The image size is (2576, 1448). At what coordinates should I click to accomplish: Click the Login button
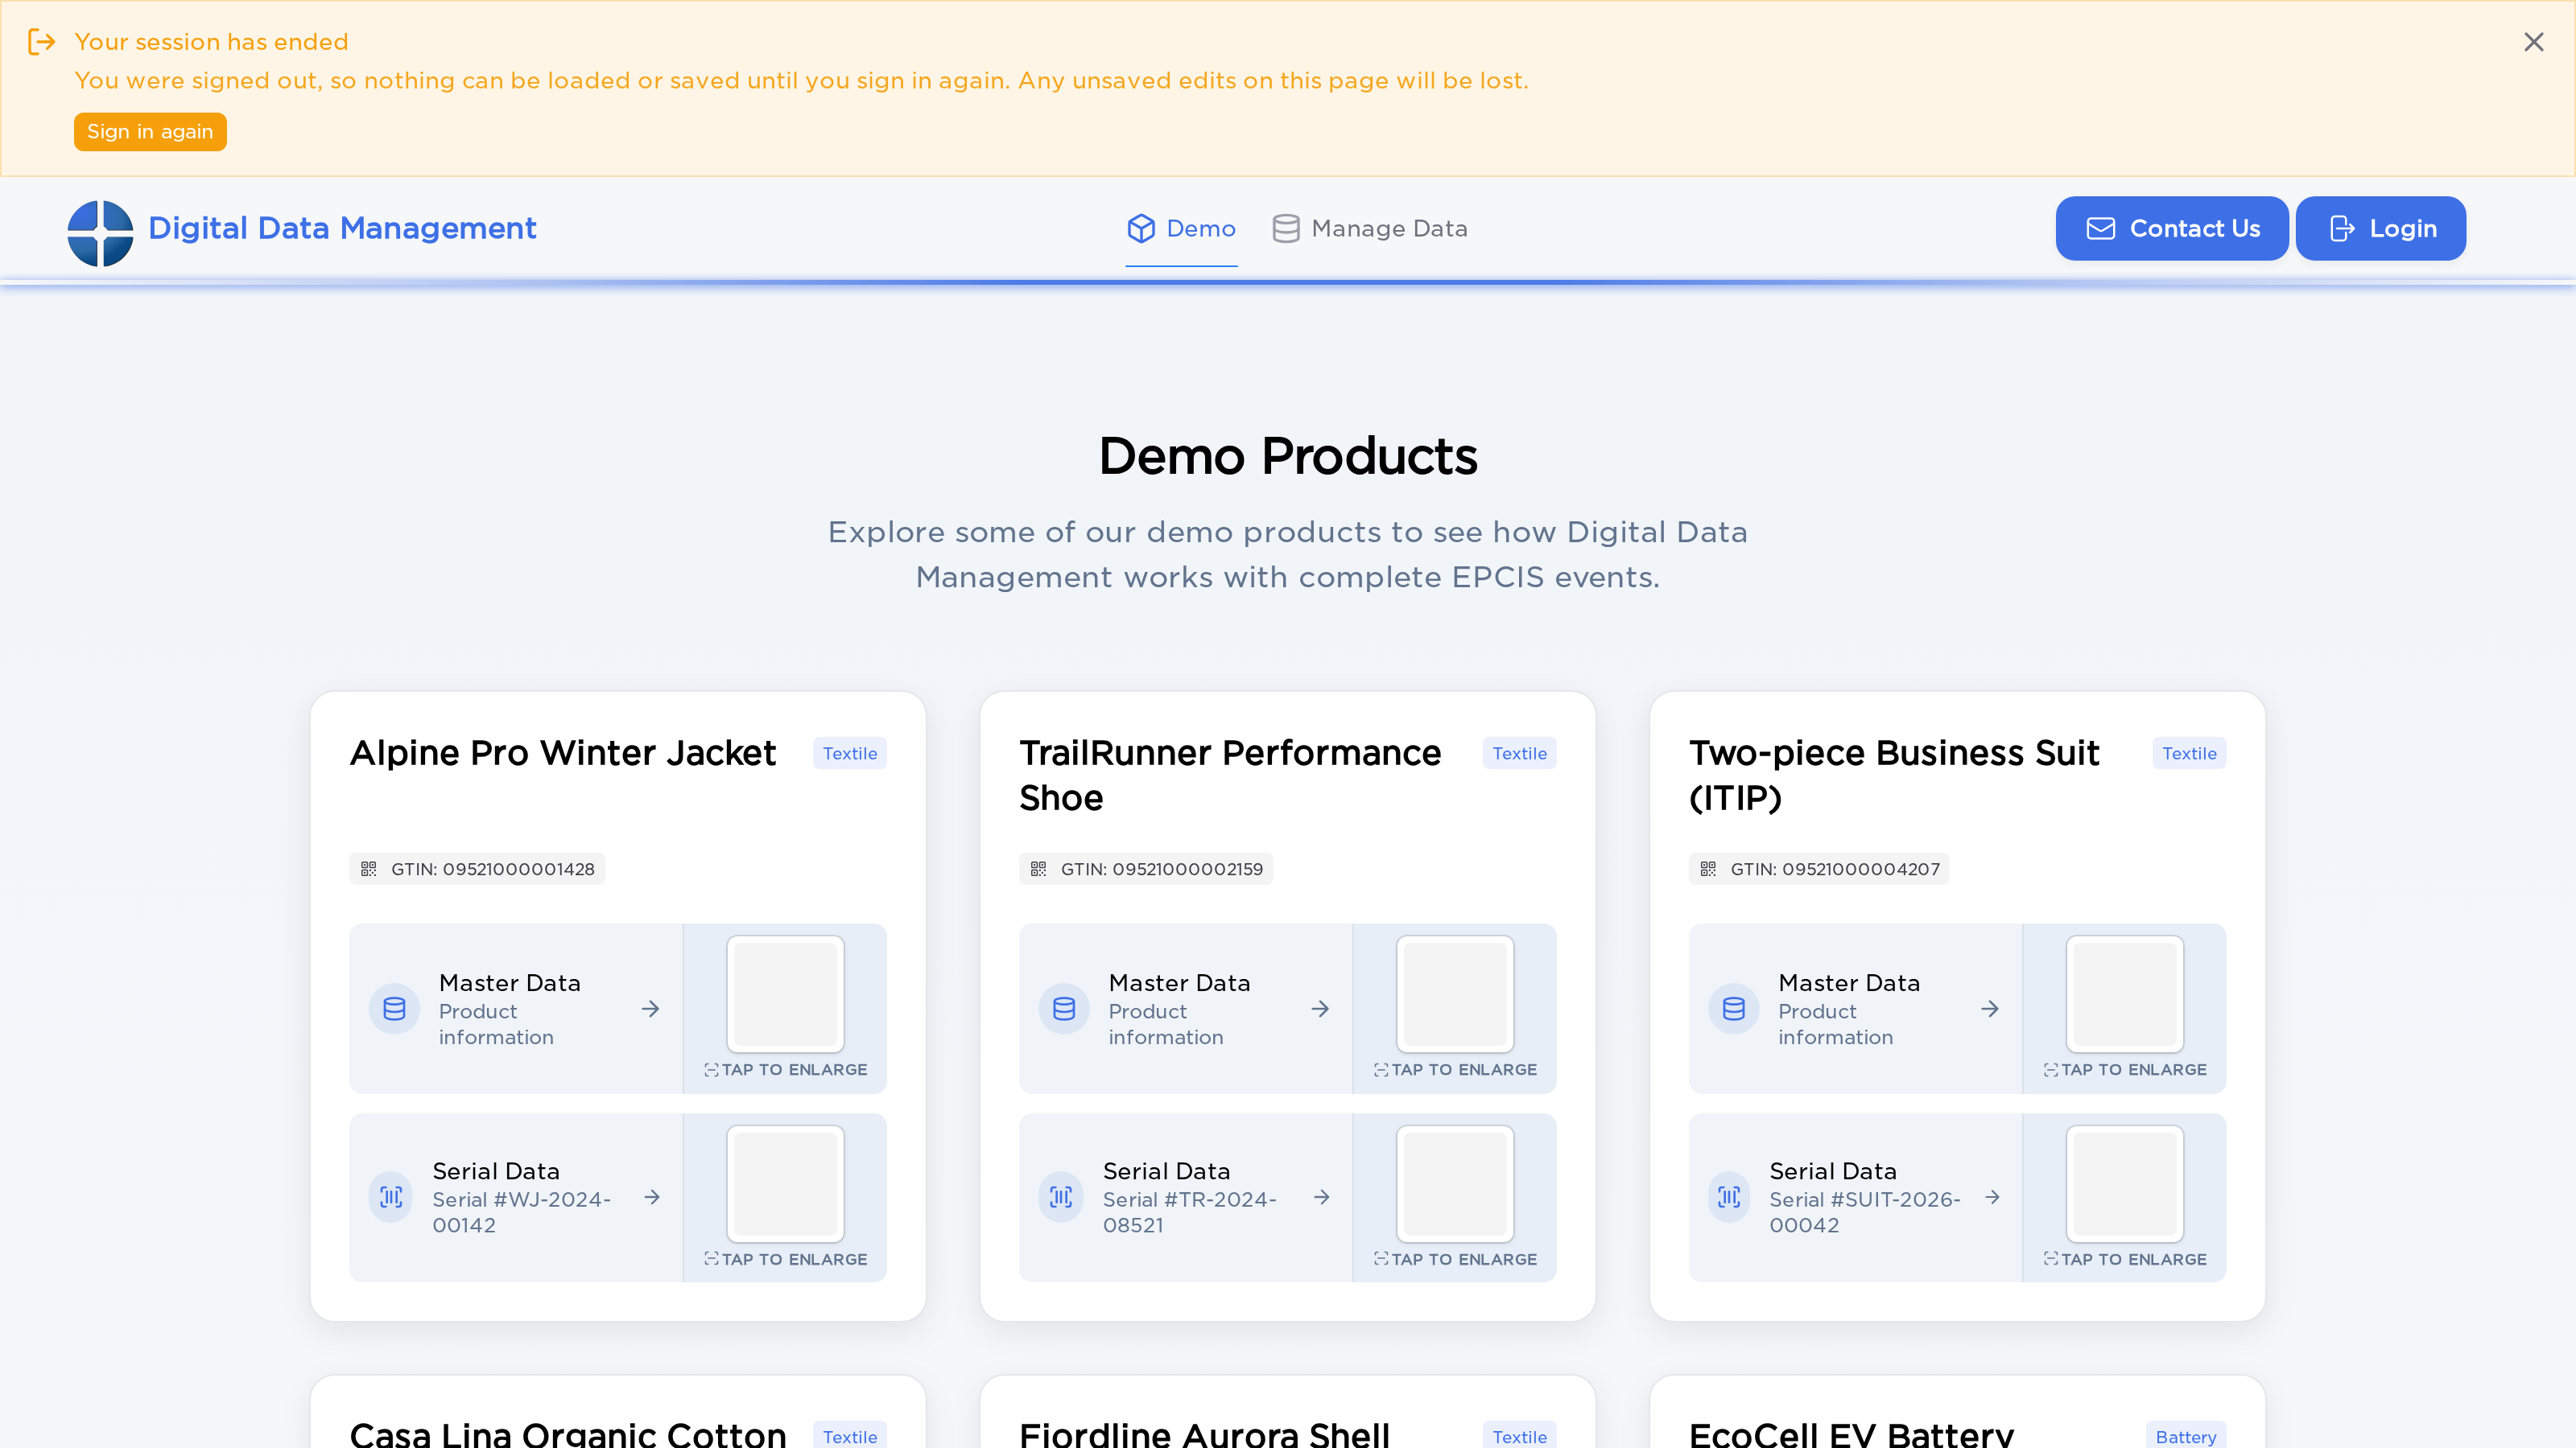[x=2381, y=228]
